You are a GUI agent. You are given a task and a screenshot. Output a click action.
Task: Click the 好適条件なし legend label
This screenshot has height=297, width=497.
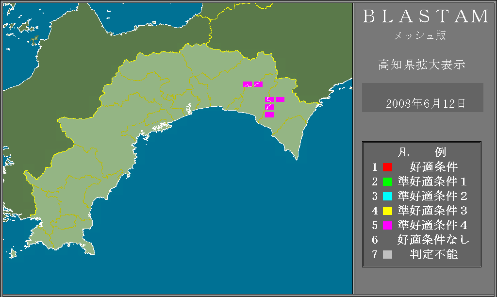(x=433, y=240)
